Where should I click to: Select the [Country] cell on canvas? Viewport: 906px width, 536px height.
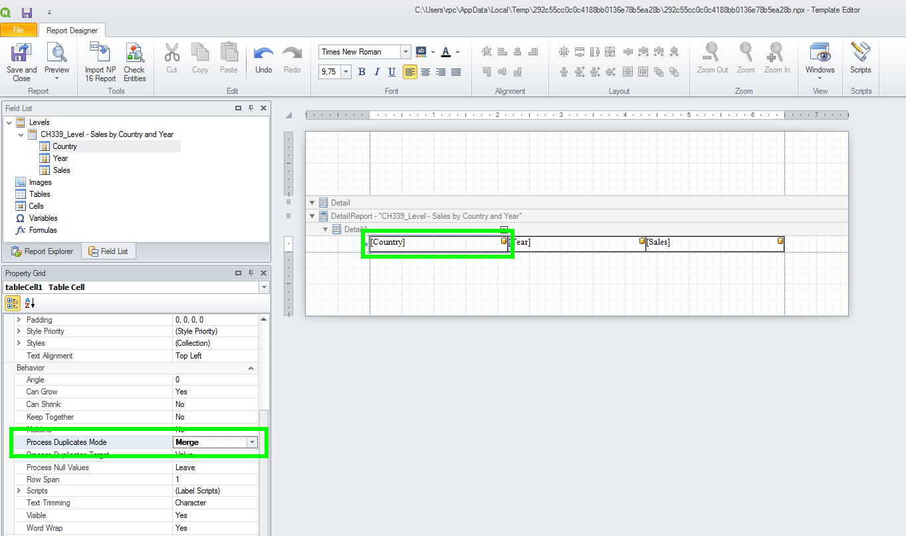(x=439, y=243)
